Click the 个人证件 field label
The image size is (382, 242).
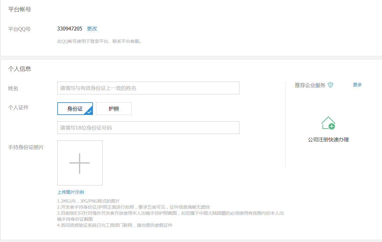(18, 108)
